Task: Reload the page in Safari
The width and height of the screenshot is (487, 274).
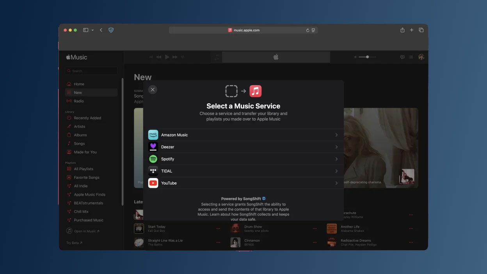Action: [x=307, y=30]
